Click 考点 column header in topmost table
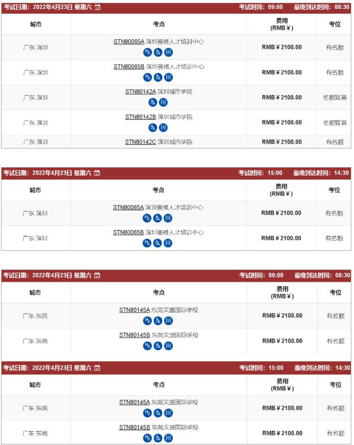Image resolution: width=354 pixels, height=445 pixels. [159, 24]
